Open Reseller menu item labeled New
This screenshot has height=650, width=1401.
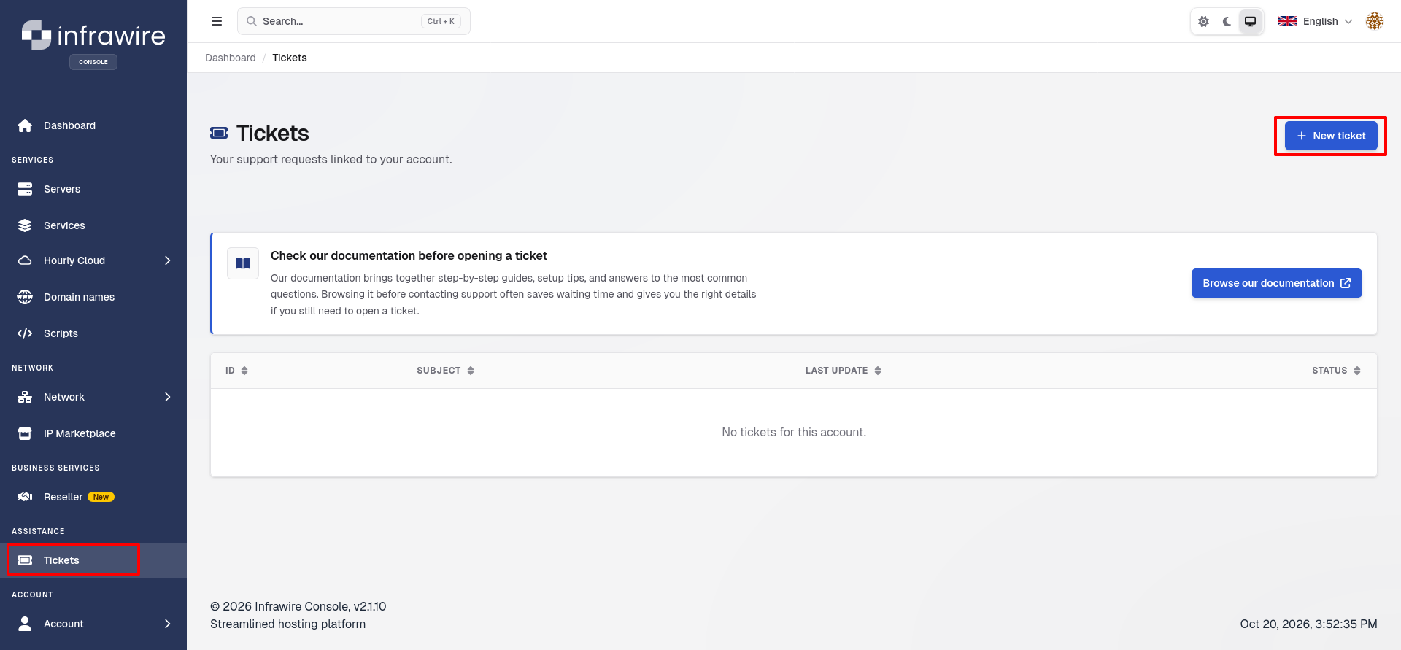pyautogui.click(x=93, y=497)
